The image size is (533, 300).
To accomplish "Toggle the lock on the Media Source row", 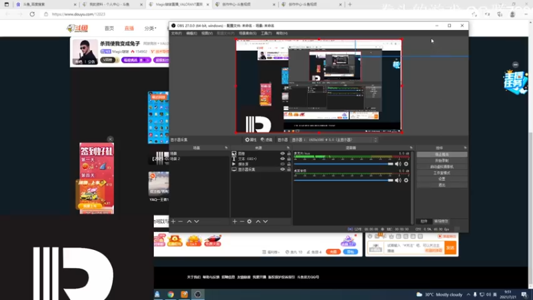I will pyautogui.click(x=289, y=164).
